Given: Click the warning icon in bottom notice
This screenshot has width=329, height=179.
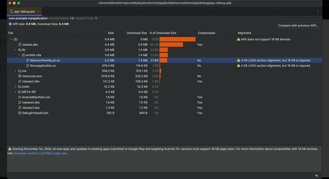Looking at the screenshot, I should coord(9,149).
